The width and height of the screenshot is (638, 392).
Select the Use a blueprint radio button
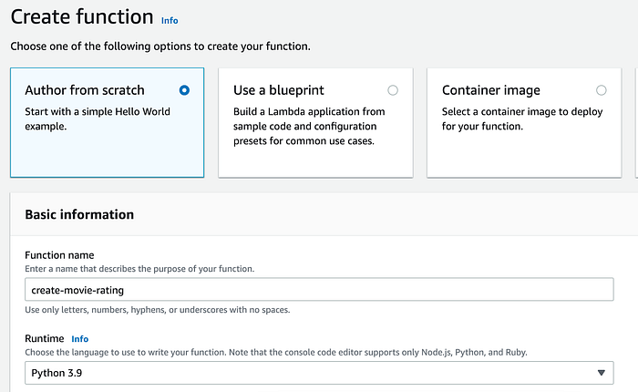point(393,90)
